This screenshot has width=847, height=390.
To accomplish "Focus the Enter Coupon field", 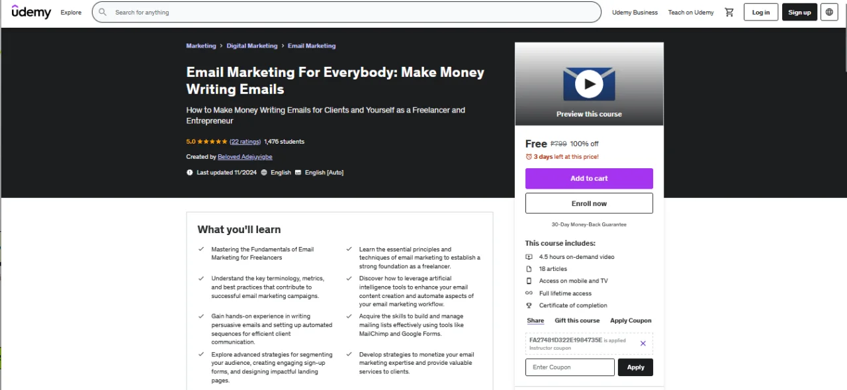I will (570, 367).
